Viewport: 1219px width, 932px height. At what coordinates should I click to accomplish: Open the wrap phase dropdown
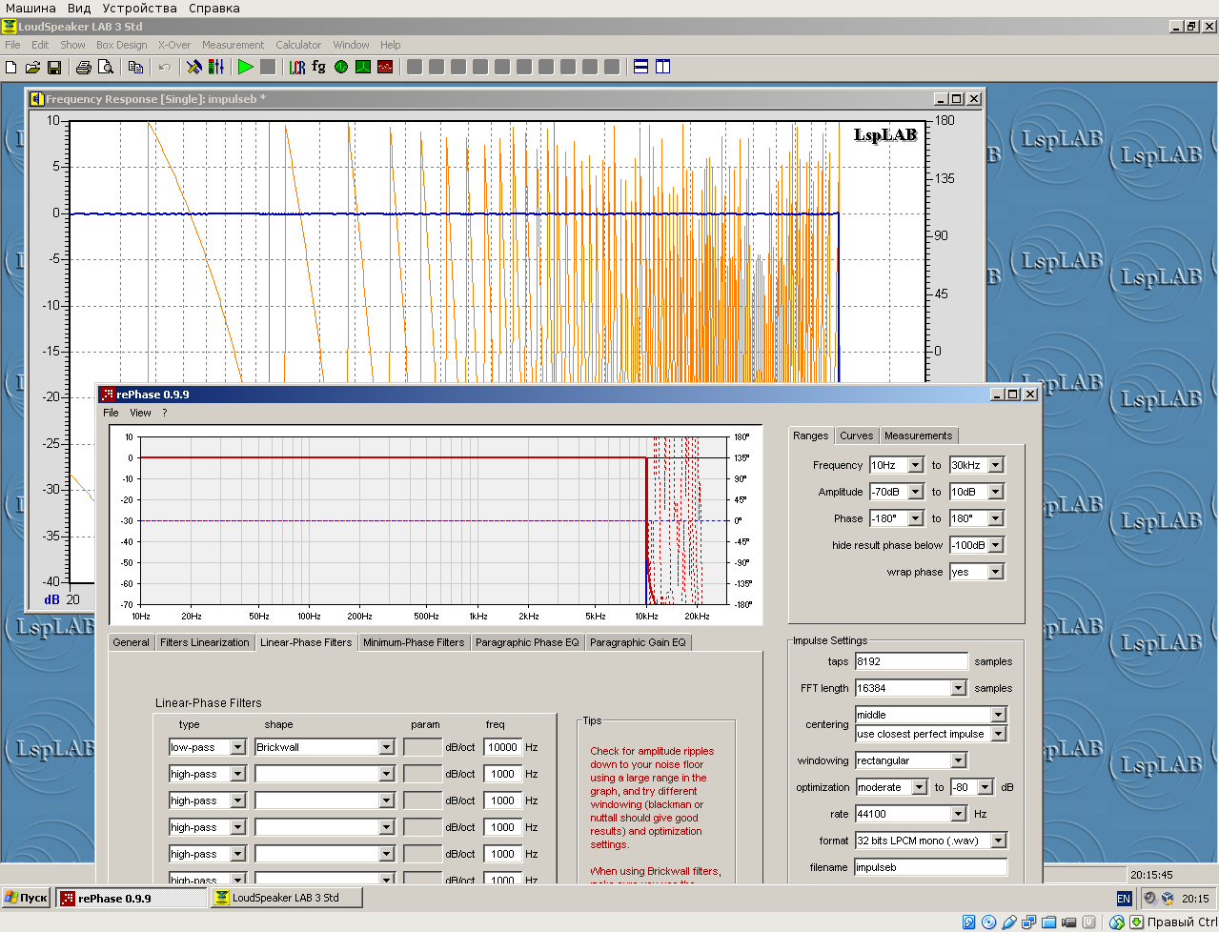(x=995, y=572)
